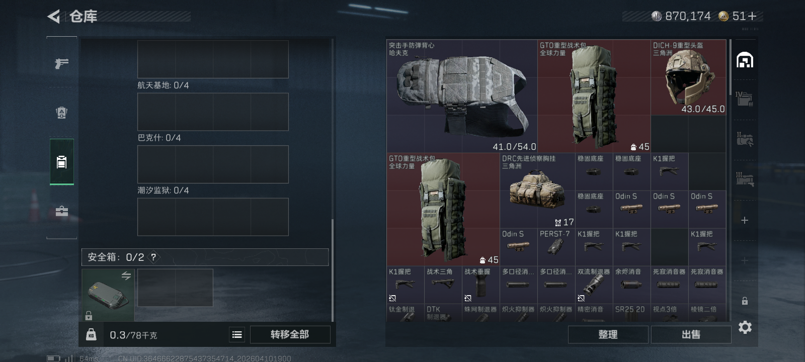Image resolution: width=805 pixels, height=362 pixels.
Task: Tap the question mark next to 安全箱
Action: pos(153,257)
